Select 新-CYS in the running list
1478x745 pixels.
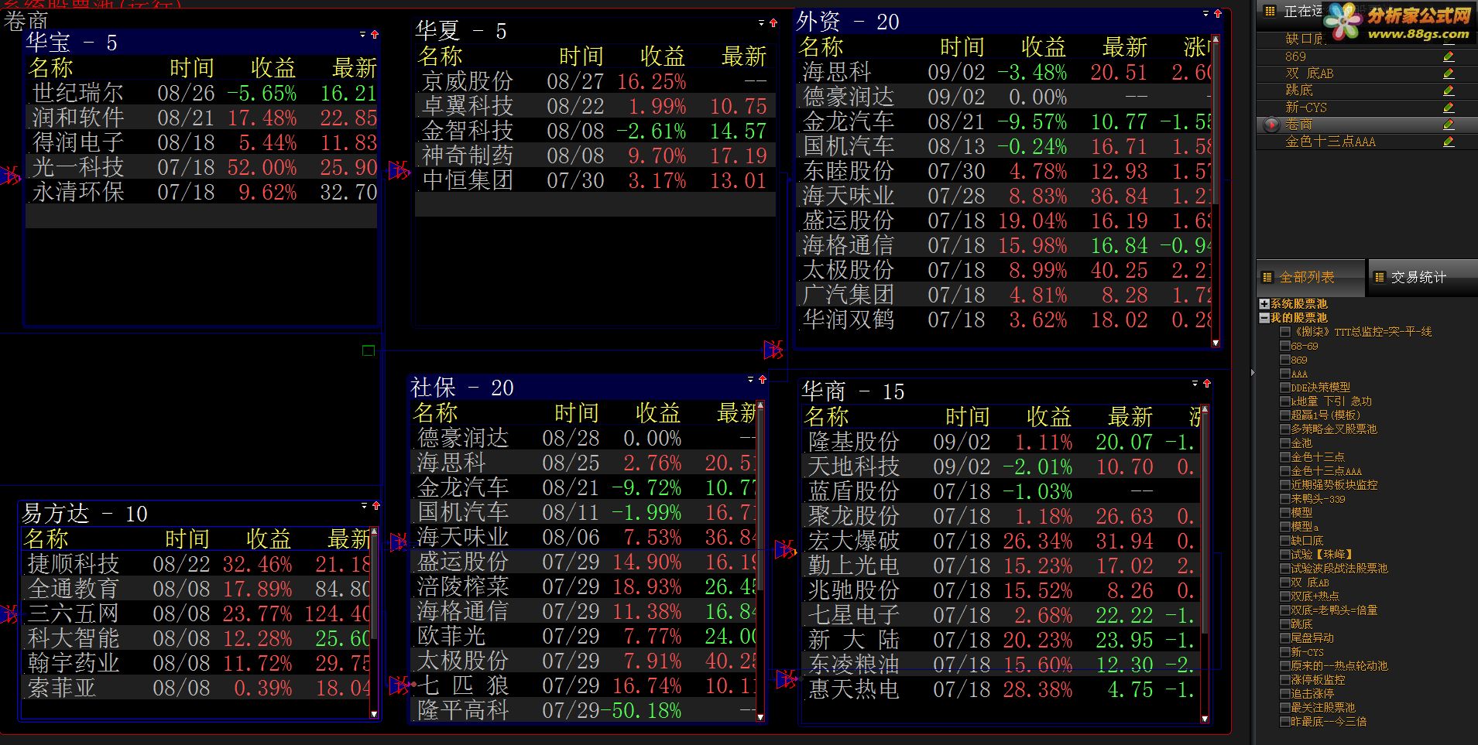1306,108
